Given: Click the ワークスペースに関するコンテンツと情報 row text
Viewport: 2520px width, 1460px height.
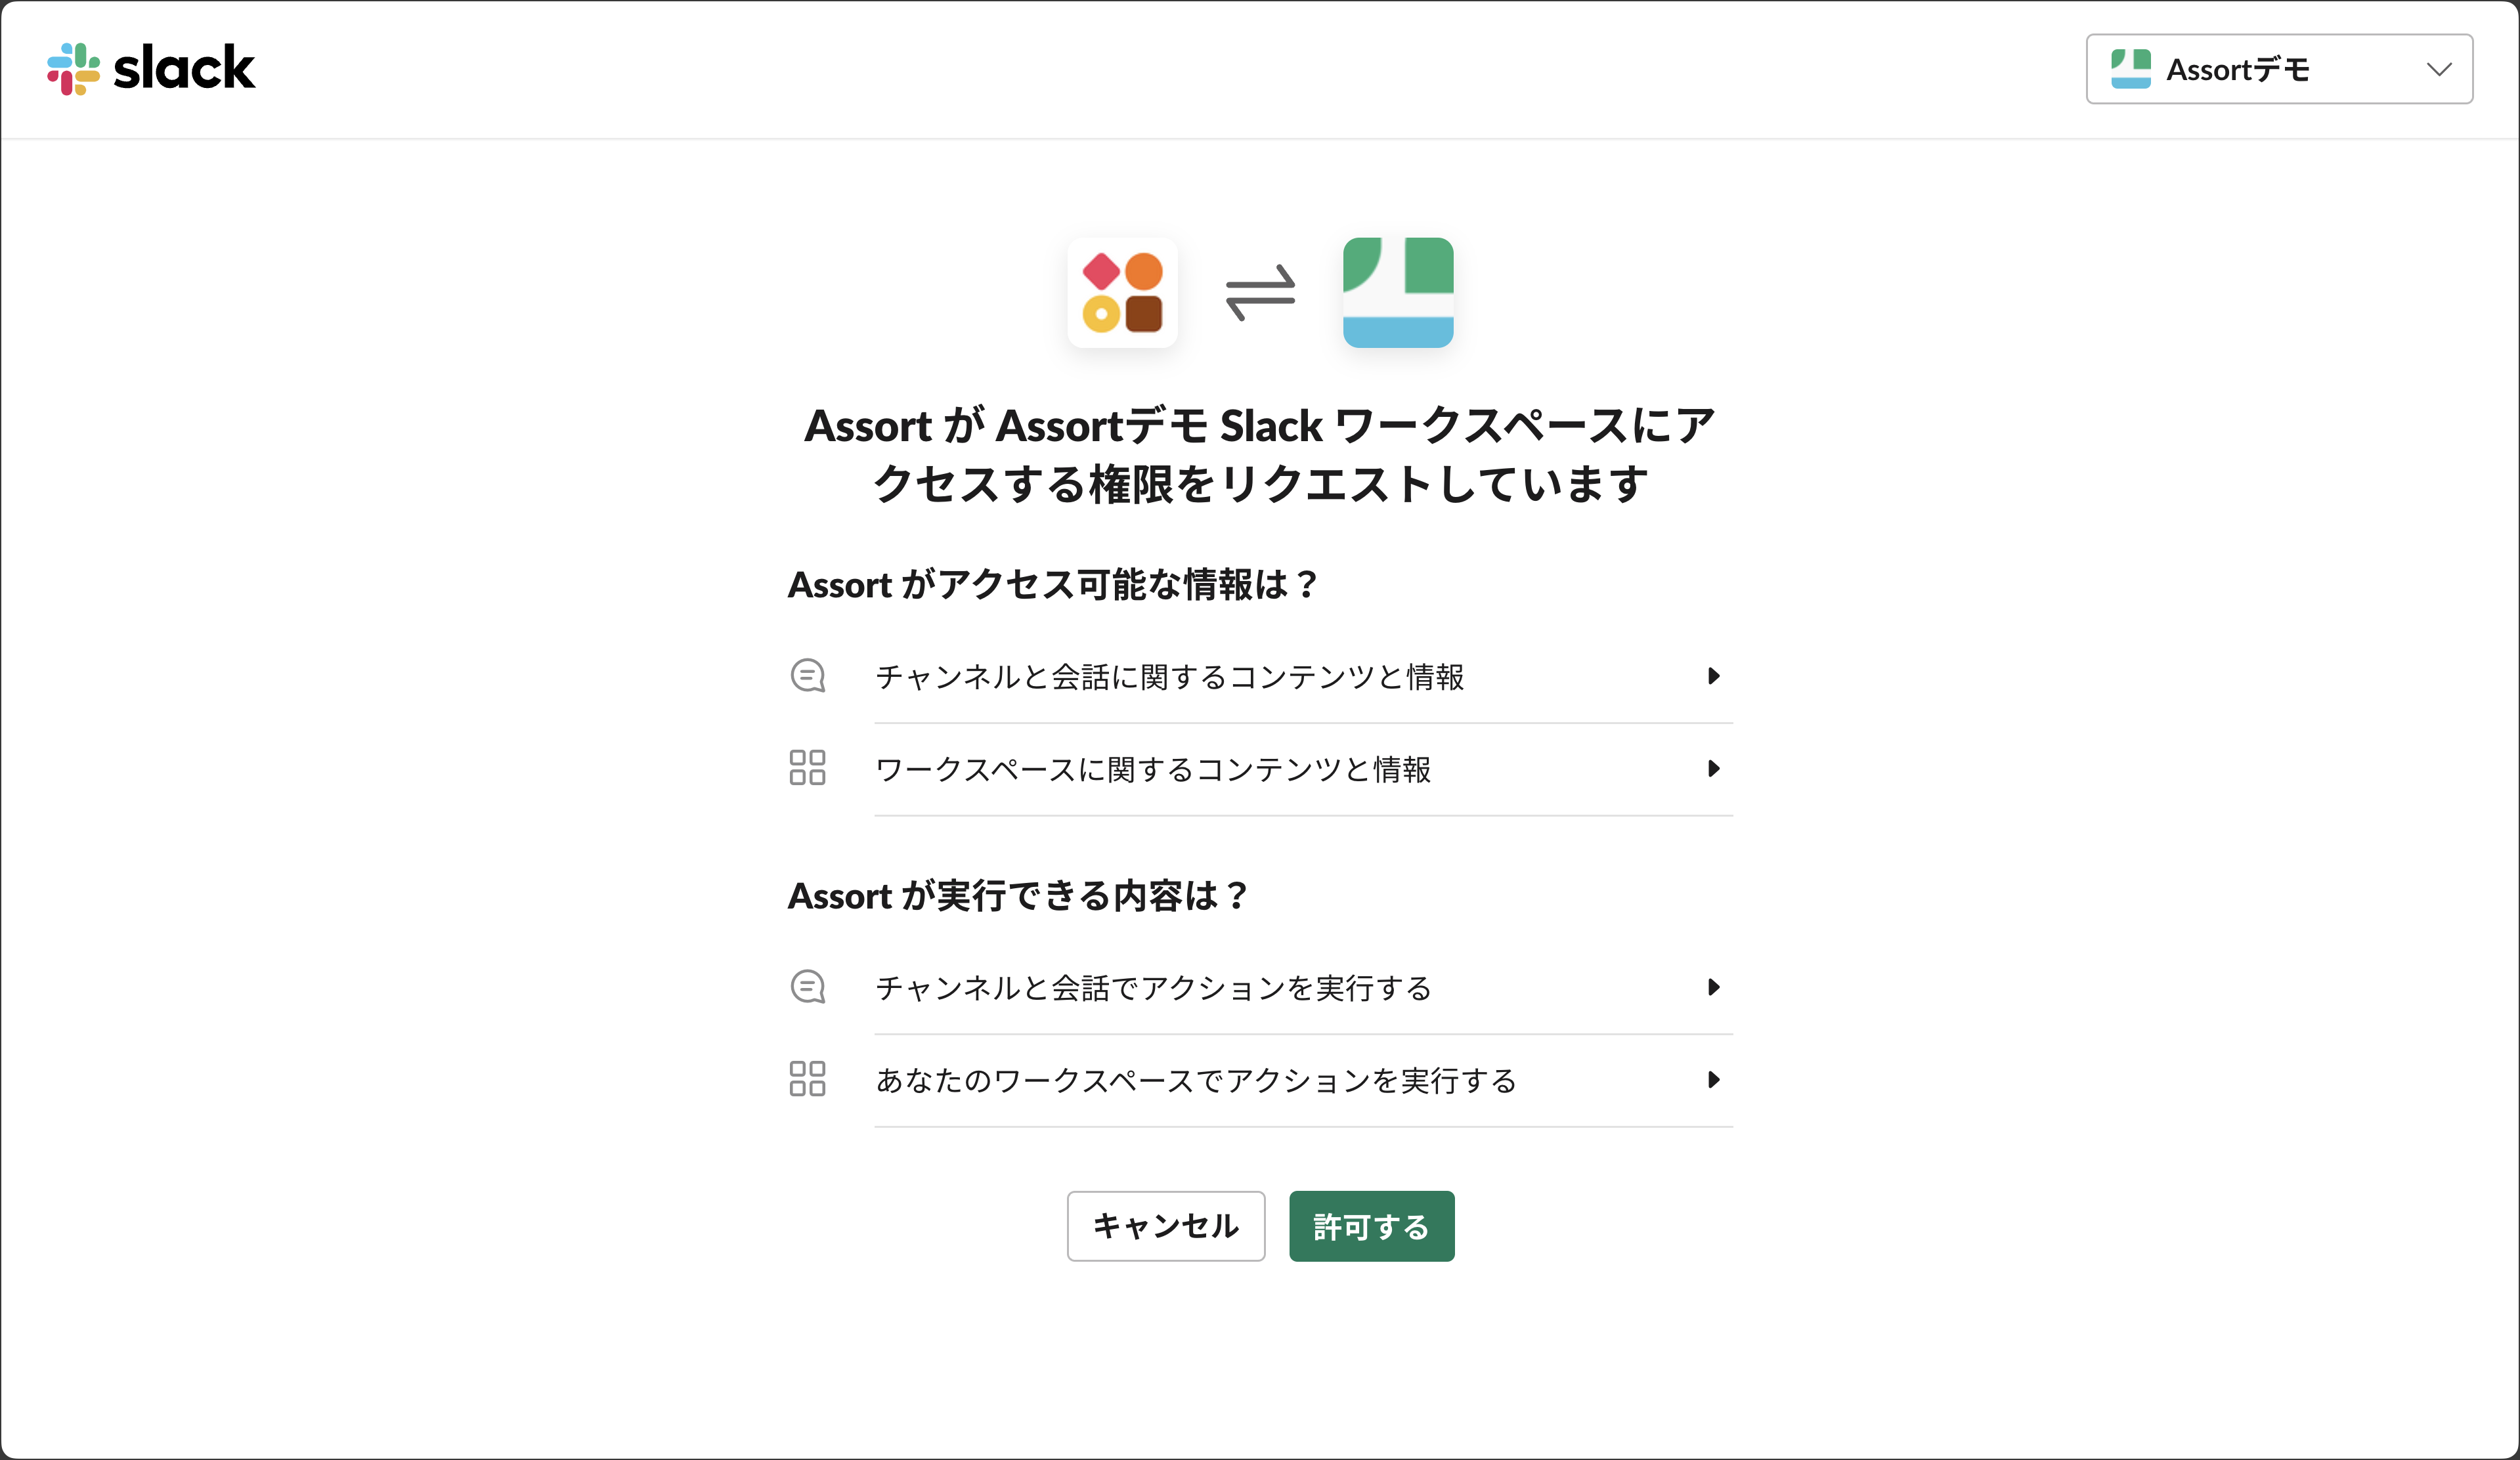Looking at the screenshot, I should [x=1152, y=769].
